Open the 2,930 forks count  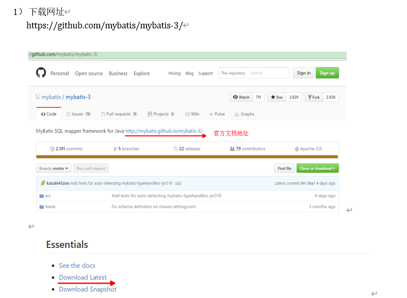[x=331, y=97]
